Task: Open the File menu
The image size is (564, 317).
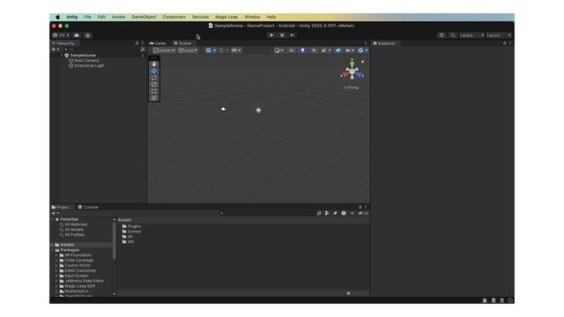Action: click(x=87, y=17)
